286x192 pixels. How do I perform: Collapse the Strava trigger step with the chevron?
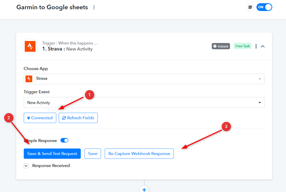(263, 46)
